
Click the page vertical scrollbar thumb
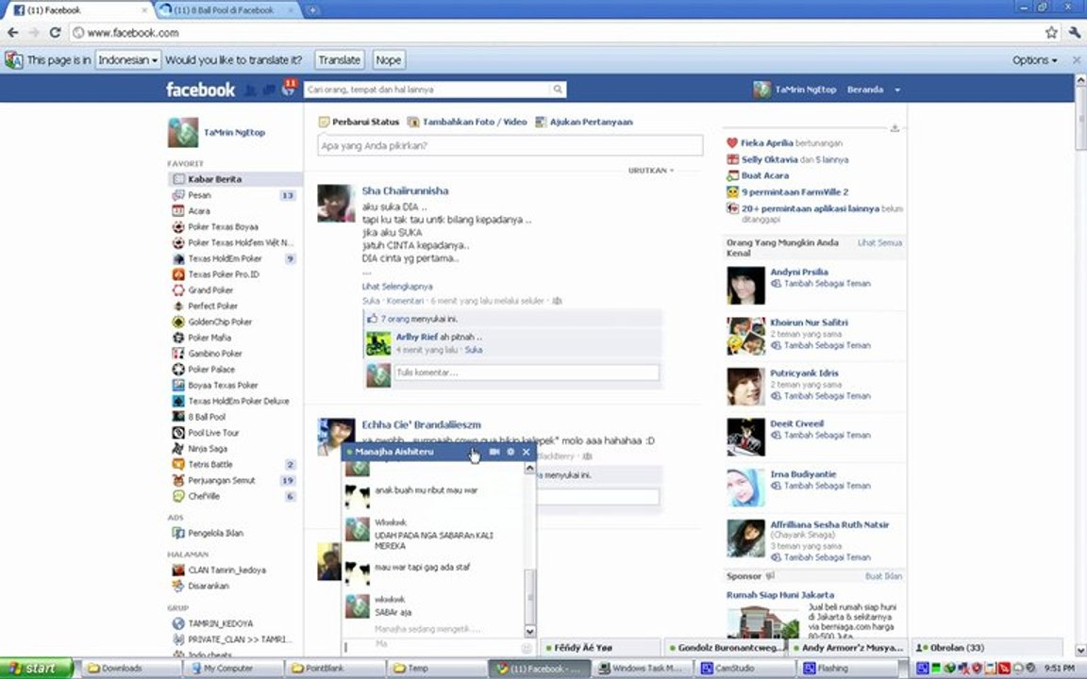[x=1080, y=118]
